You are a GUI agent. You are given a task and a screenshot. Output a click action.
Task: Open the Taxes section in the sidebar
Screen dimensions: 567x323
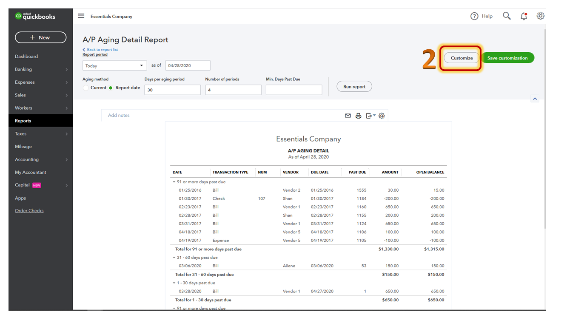[20, 133]
